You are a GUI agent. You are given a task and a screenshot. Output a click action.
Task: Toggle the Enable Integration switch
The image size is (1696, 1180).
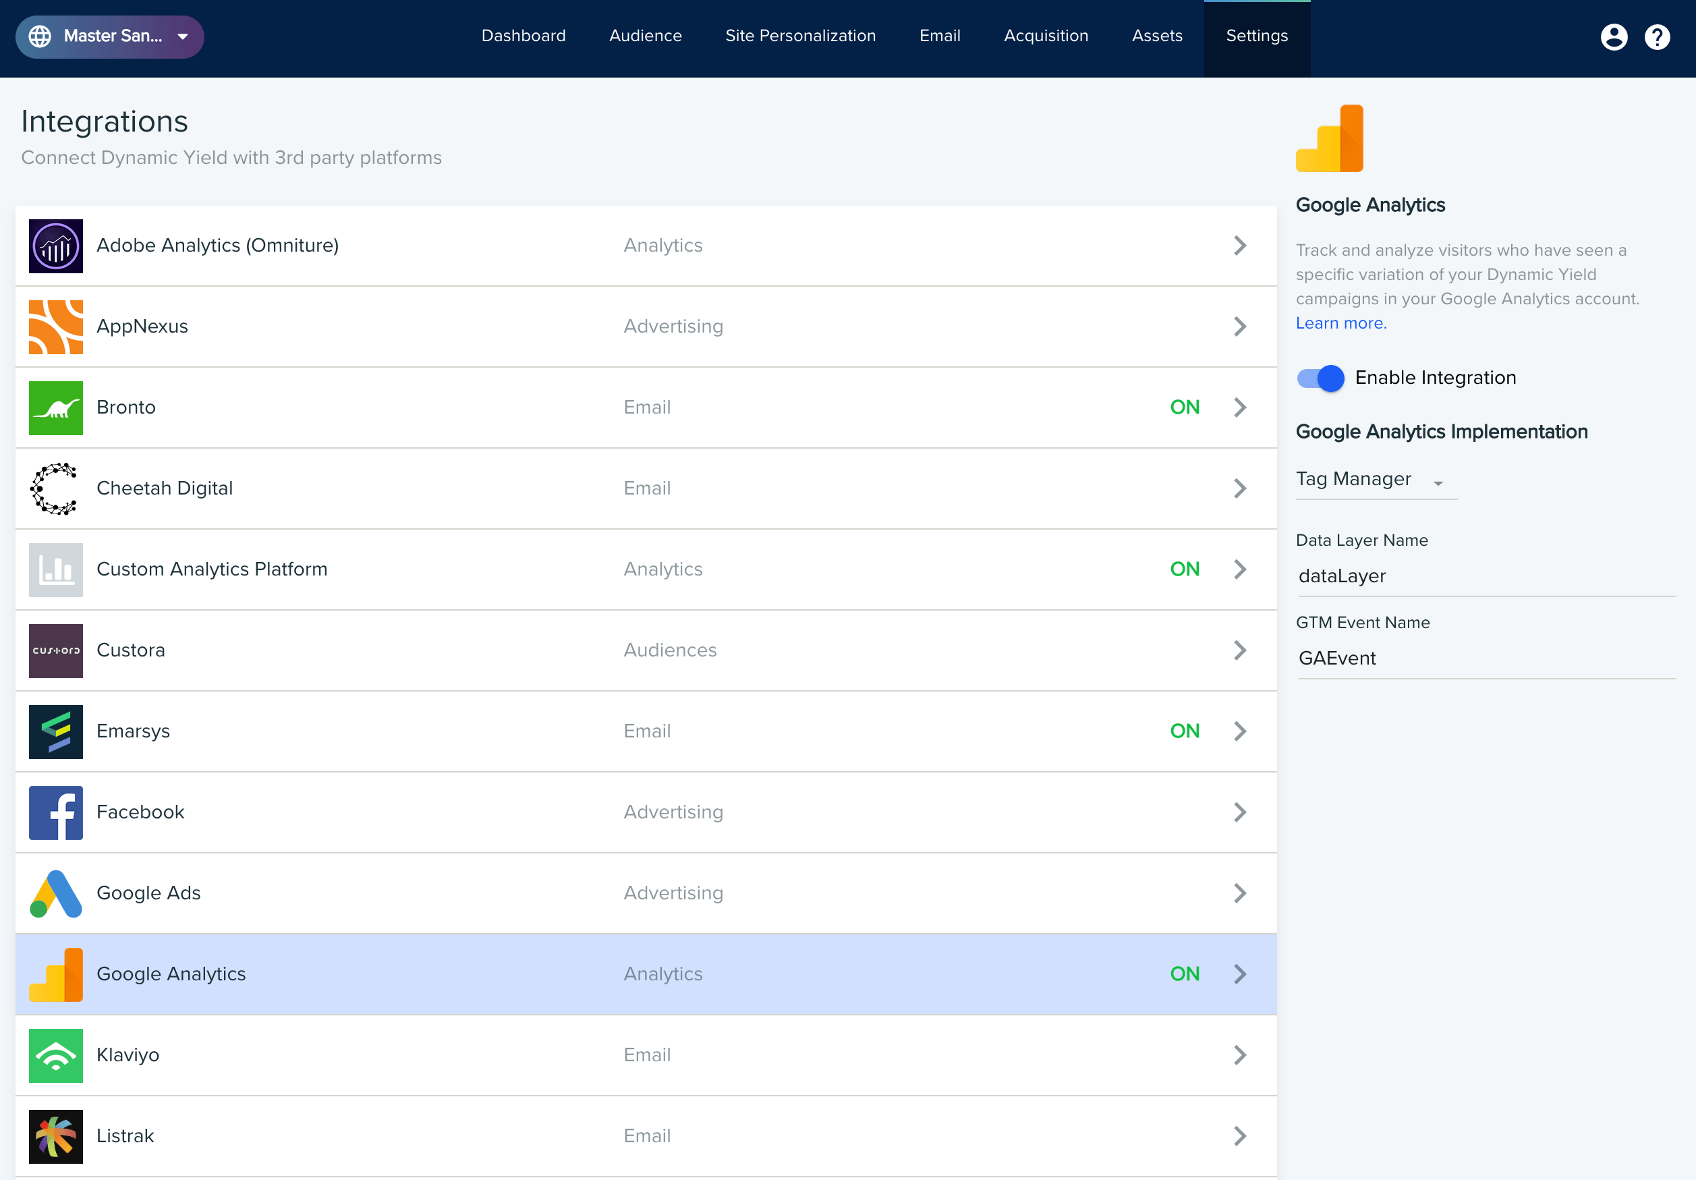click(1320, 378)
